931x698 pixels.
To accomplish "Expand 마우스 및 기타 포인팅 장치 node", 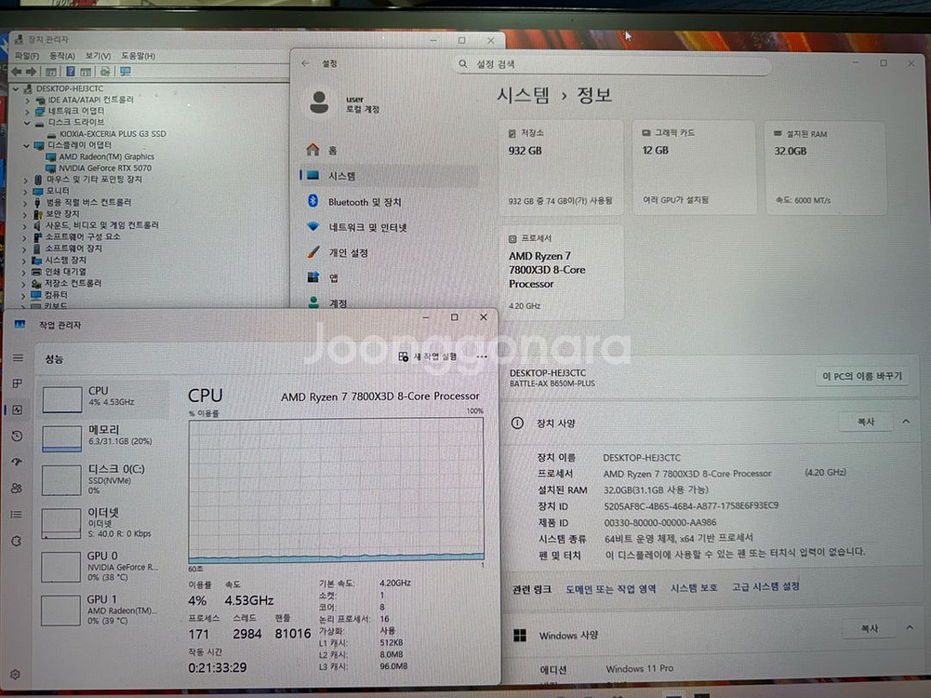I will (x=25, y=180).
